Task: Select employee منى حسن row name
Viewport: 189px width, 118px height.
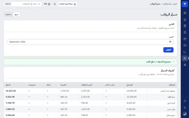Action: tap(171, 109)
